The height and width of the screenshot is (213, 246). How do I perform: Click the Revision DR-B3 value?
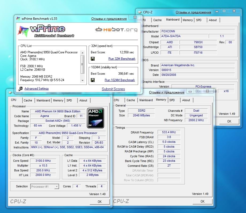coord(99,143)
